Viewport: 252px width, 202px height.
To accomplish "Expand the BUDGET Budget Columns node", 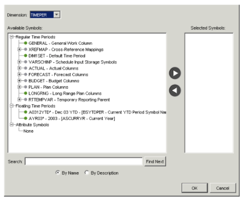I will pos(19,81).
